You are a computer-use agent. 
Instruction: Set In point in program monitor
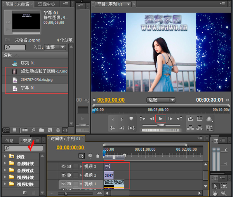pyautogui.click(x=113, y=119)
